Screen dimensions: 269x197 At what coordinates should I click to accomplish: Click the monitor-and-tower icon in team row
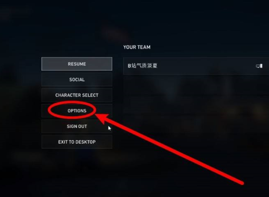coord(259,66)
